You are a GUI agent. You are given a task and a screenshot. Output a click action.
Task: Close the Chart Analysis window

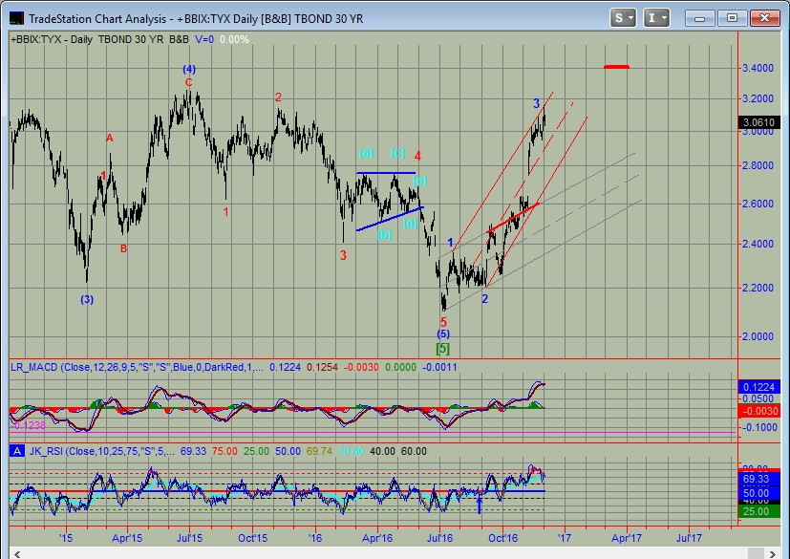764,18
